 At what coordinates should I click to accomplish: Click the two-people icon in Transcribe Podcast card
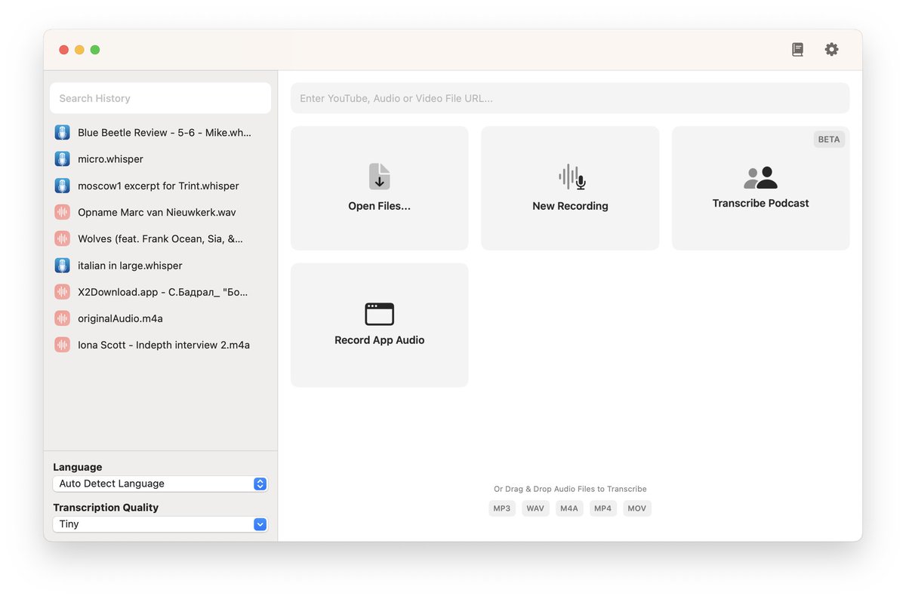[760, 178]
